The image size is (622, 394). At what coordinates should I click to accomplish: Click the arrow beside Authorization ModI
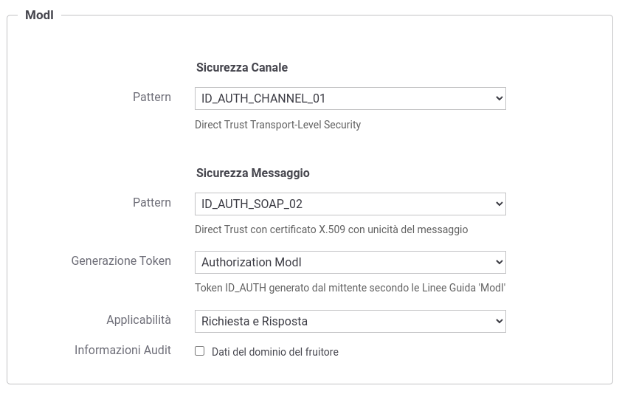499,262
